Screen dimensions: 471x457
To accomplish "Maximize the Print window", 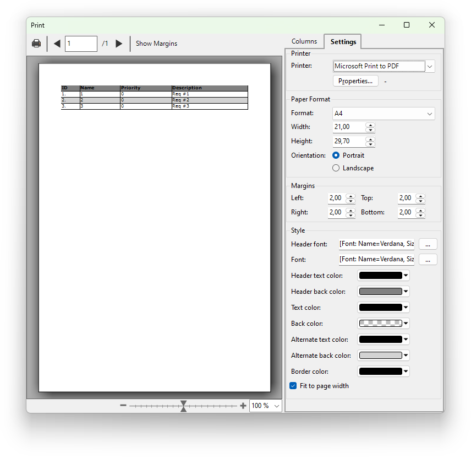I will click(407, 25).
